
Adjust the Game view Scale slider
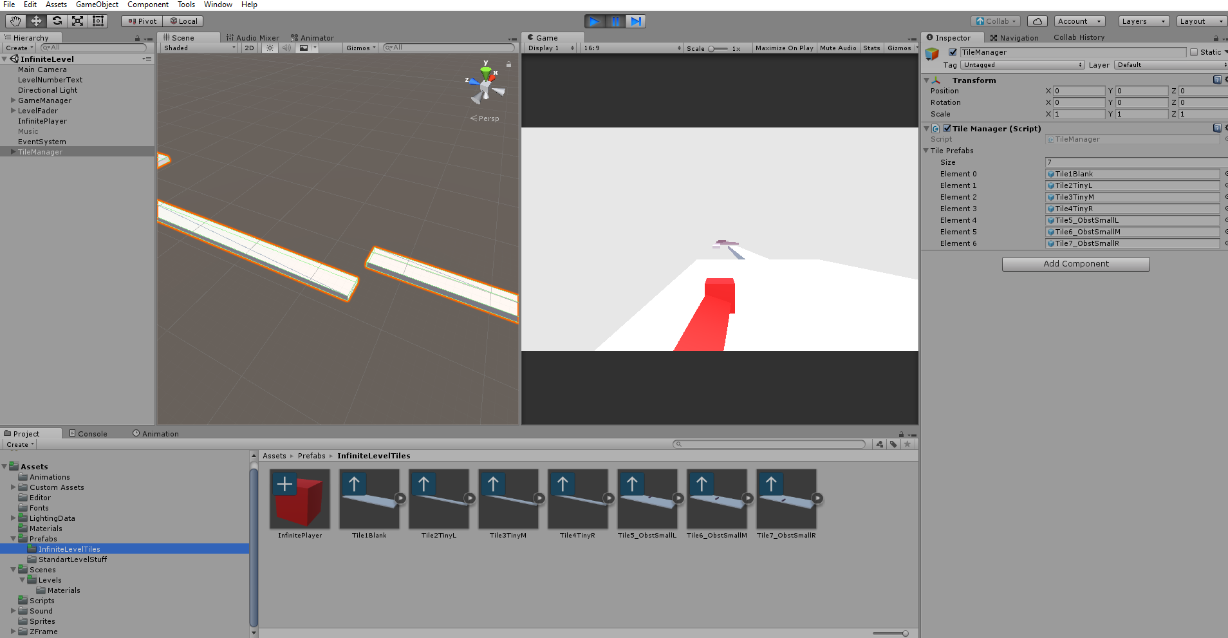pos(718,48)
